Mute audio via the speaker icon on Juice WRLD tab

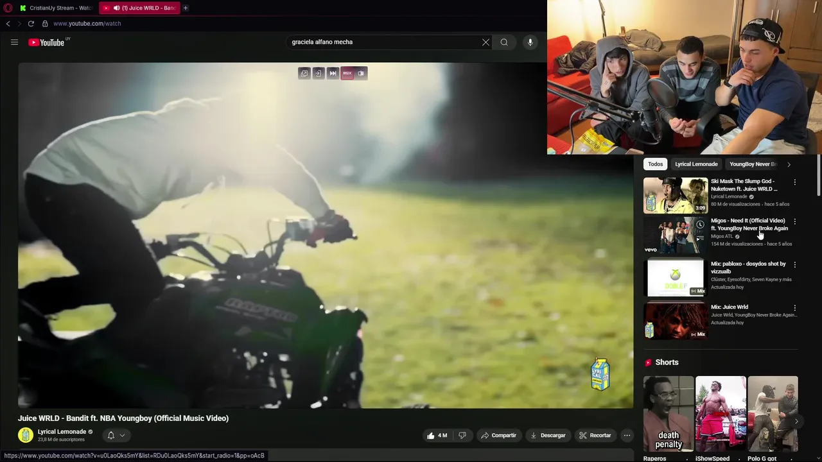(x=116, y=8)
